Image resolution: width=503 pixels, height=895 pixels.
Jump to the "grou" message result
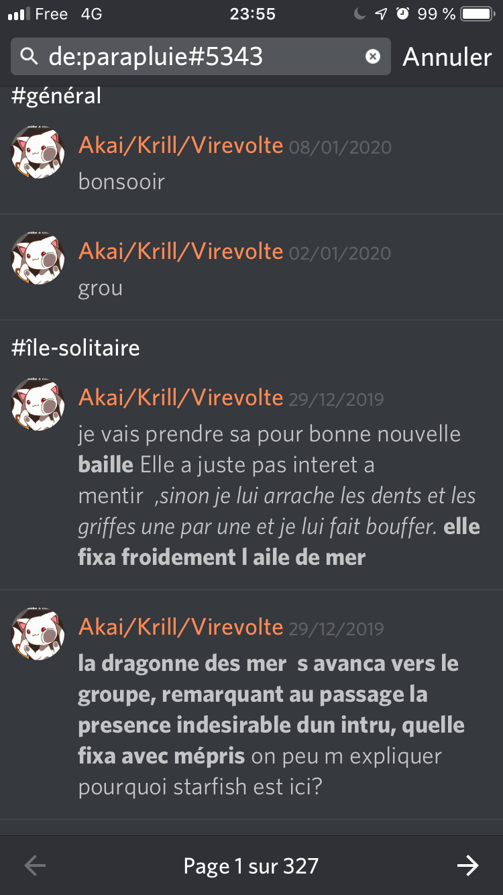coord(251,268)
